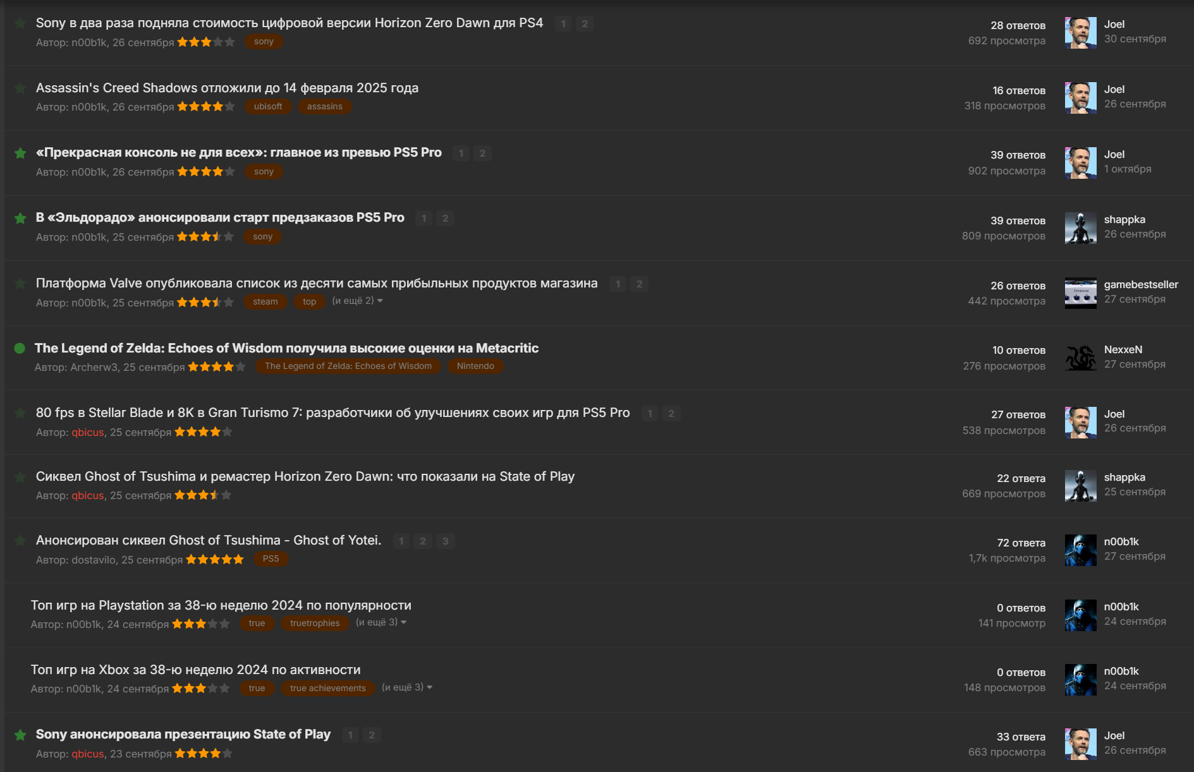Select the assasins tag

(x=325, y=107)
